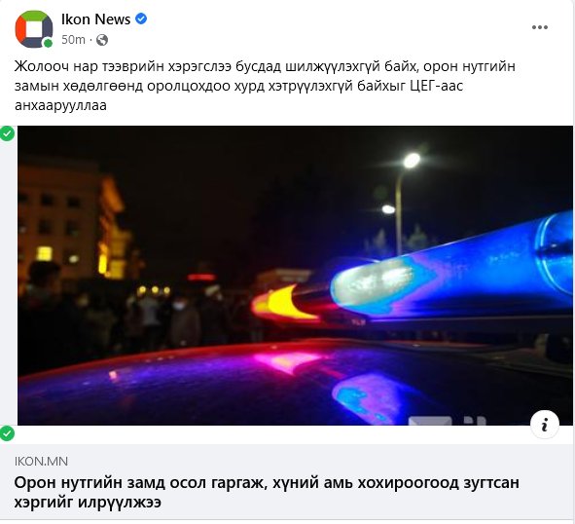Screen dimensions: 575x524
Task: Click the blue verified badge beside Ikon News
Action: 141,19
